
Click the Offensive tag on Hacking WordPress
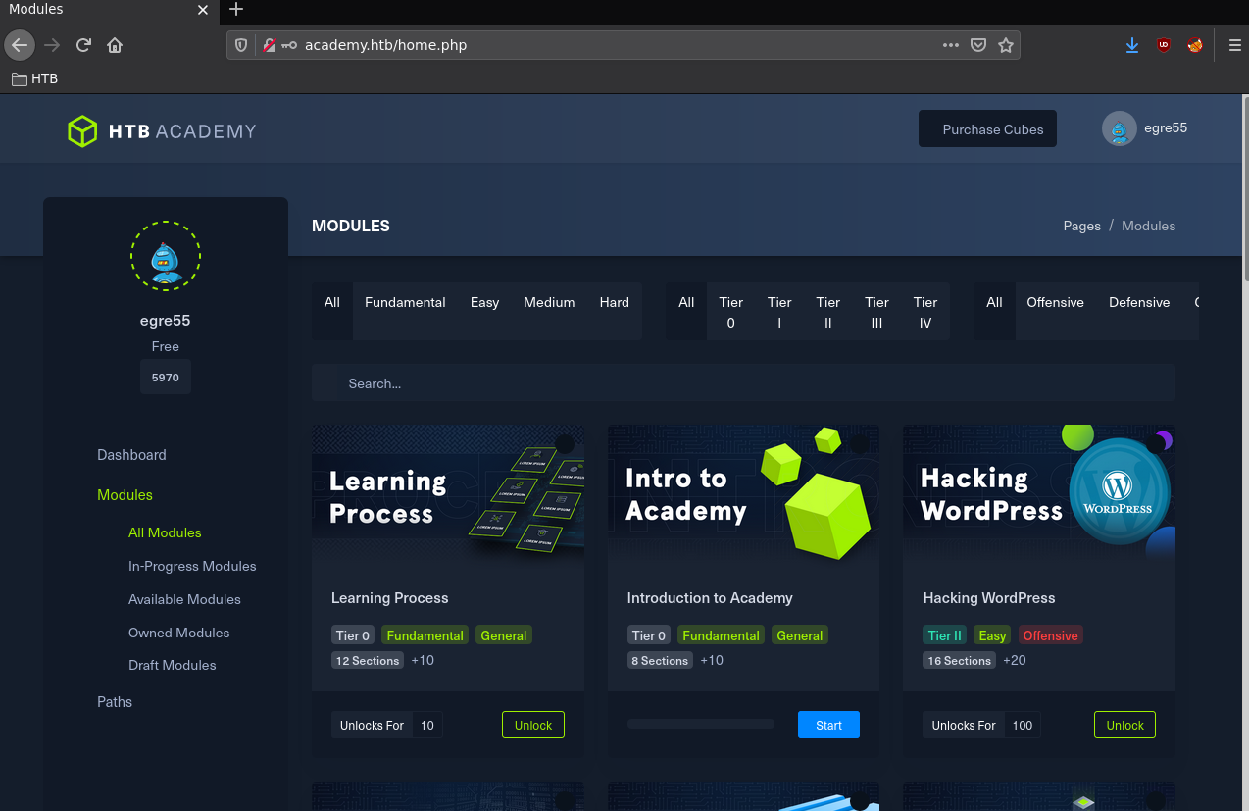pos(1051,635)
